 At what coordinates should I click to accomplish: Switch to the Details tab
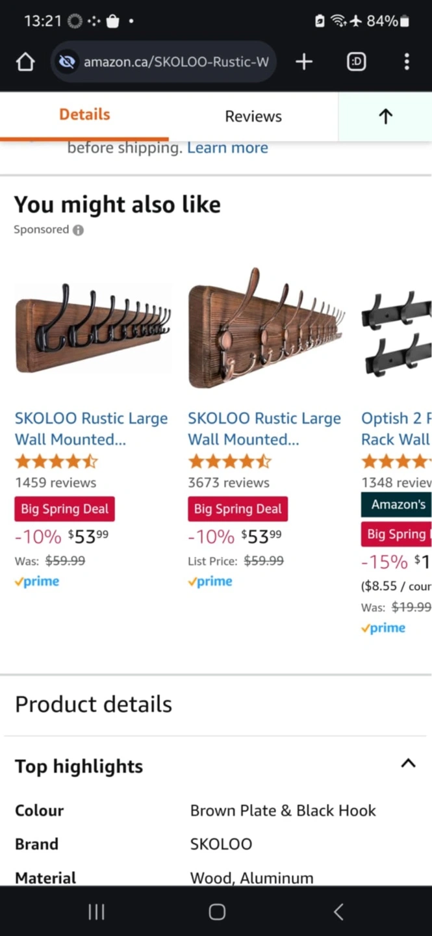84,115
